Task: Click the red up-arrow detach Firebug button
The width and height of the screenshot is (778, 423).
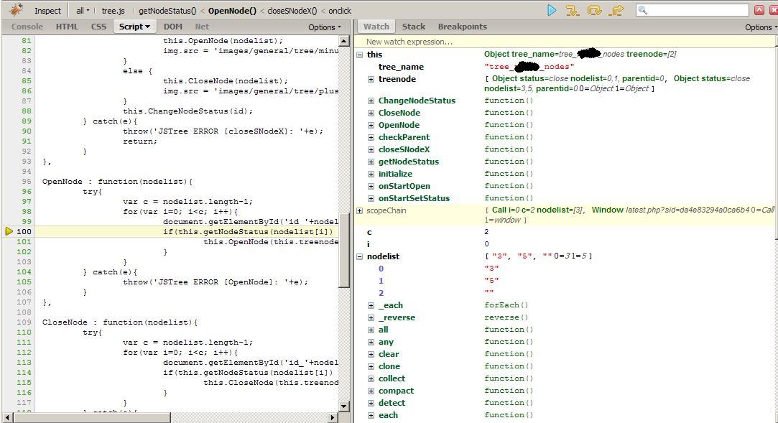Action: click(759, 10)
